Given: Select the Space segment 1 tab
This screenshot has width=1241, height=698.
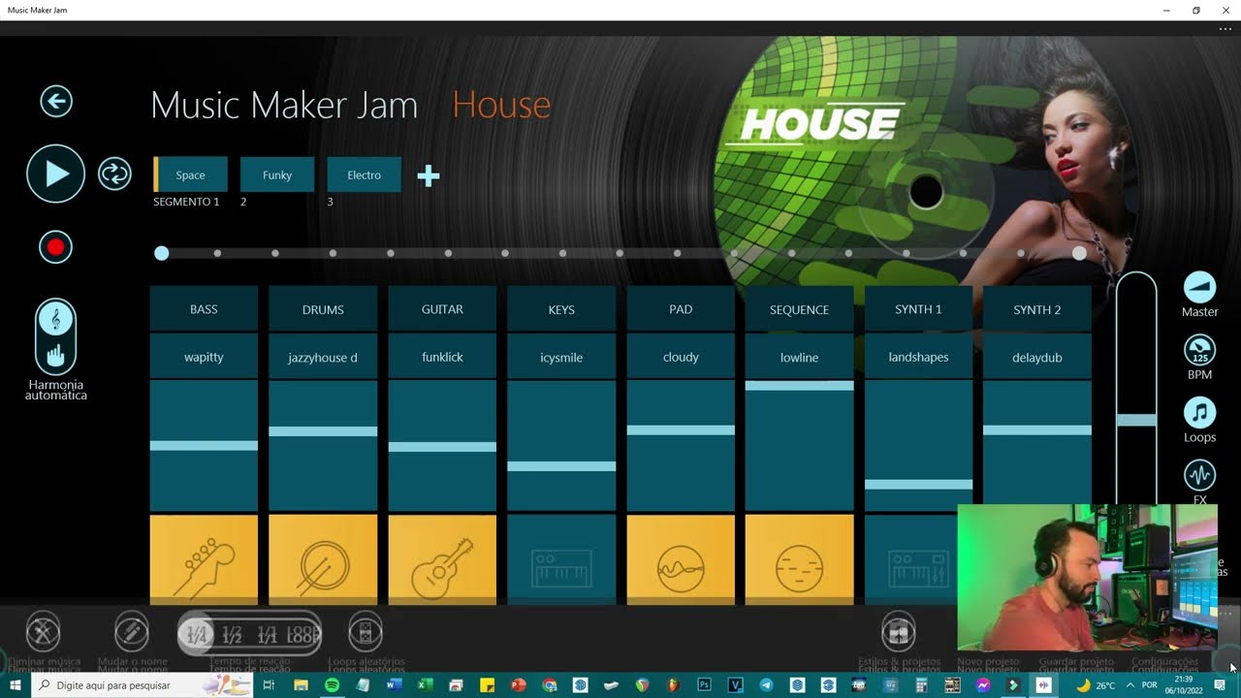Looking at the screenshot, I should (x=190, y=174).
